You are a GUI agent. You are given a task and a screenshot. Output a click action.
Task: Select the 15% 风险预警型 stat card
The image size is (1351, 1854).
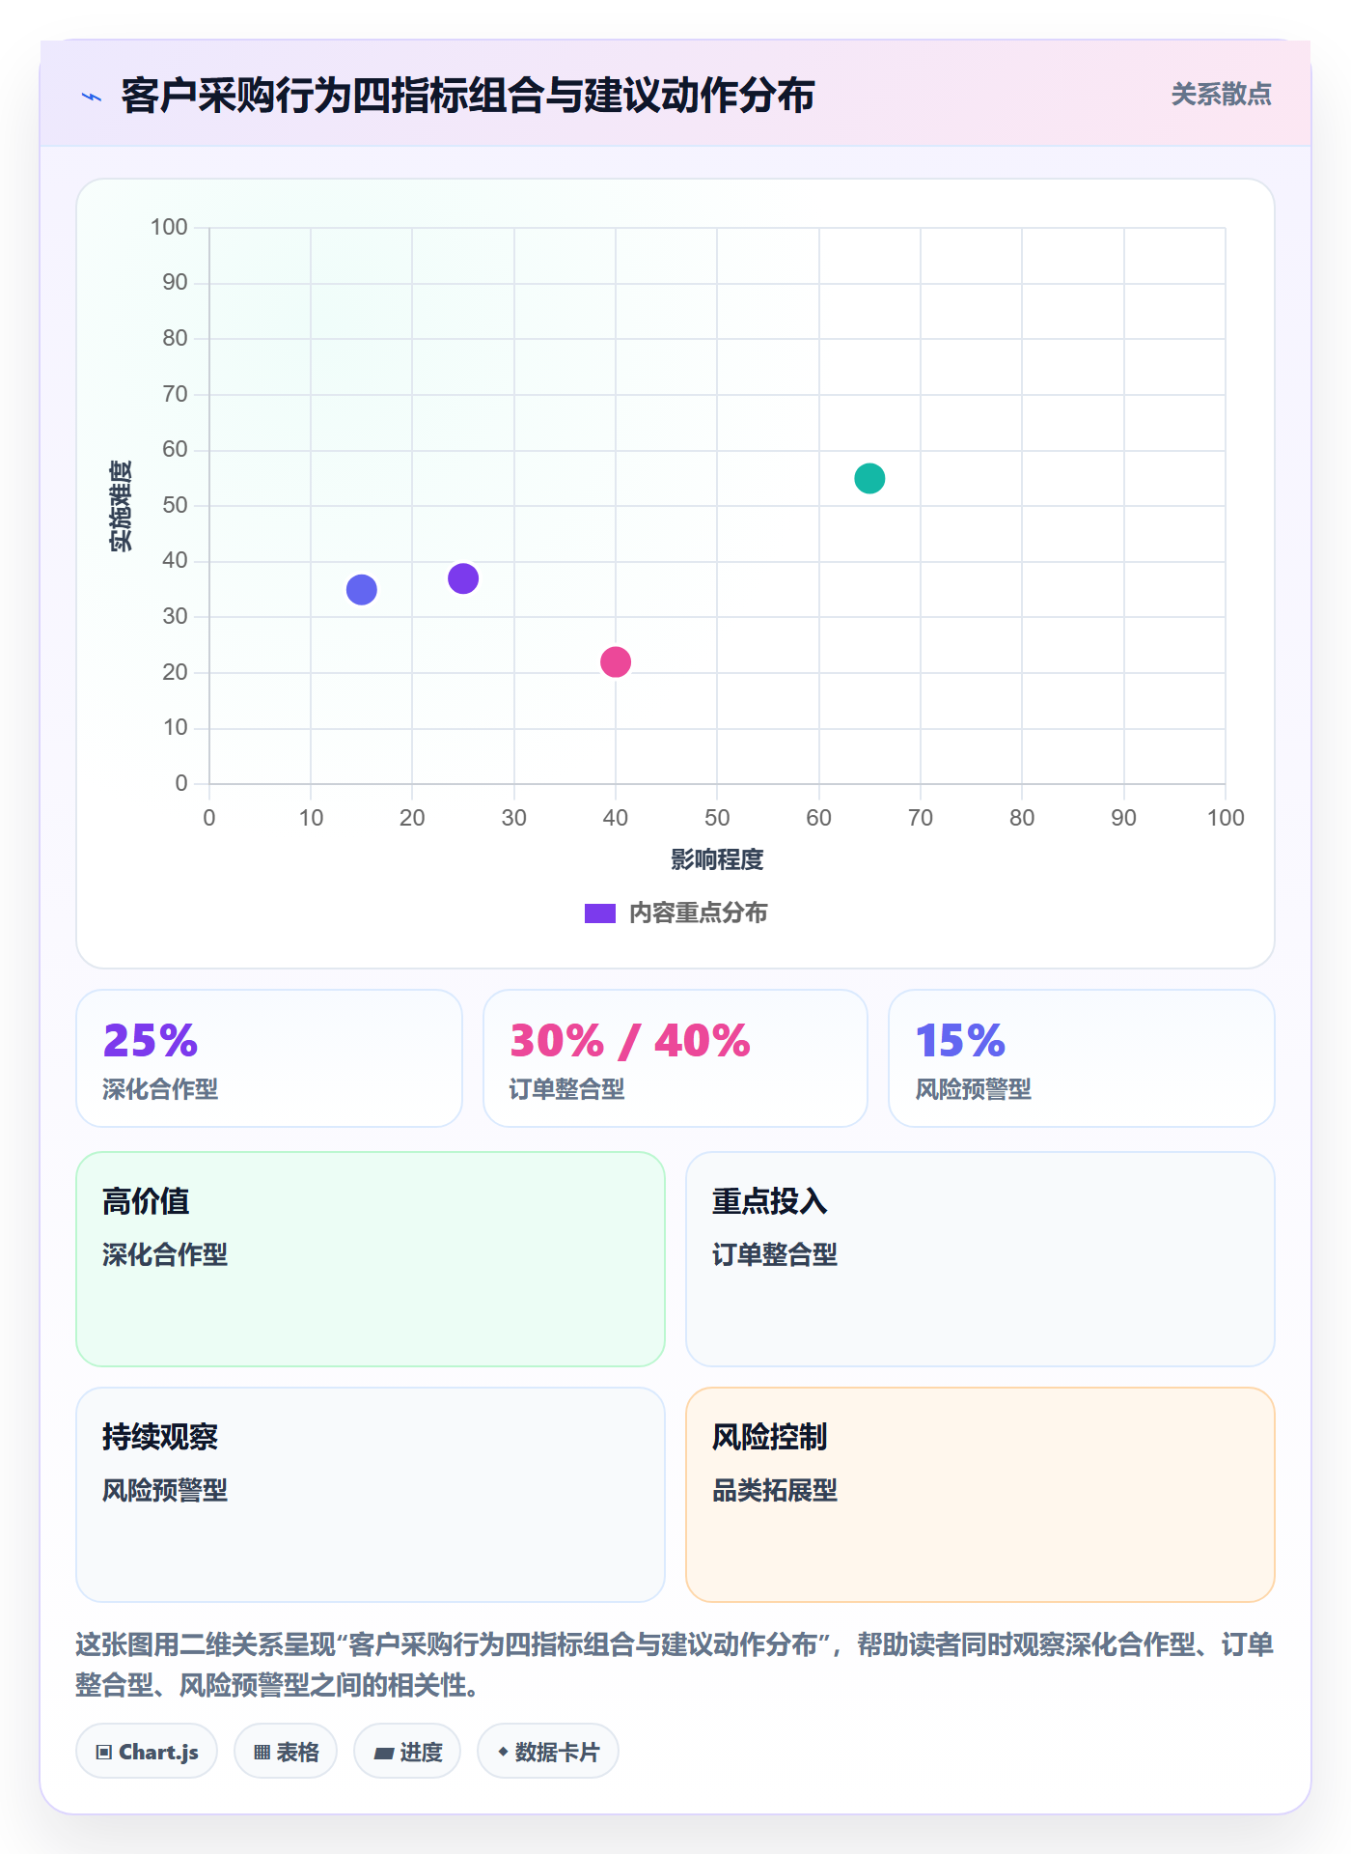pos(1082,1058)
